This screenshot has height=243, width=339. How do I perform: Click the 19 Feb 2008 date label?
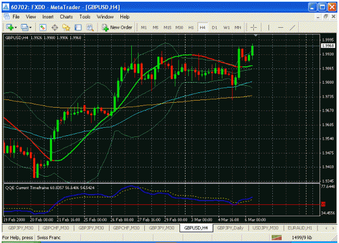click(x=14, y=220)
